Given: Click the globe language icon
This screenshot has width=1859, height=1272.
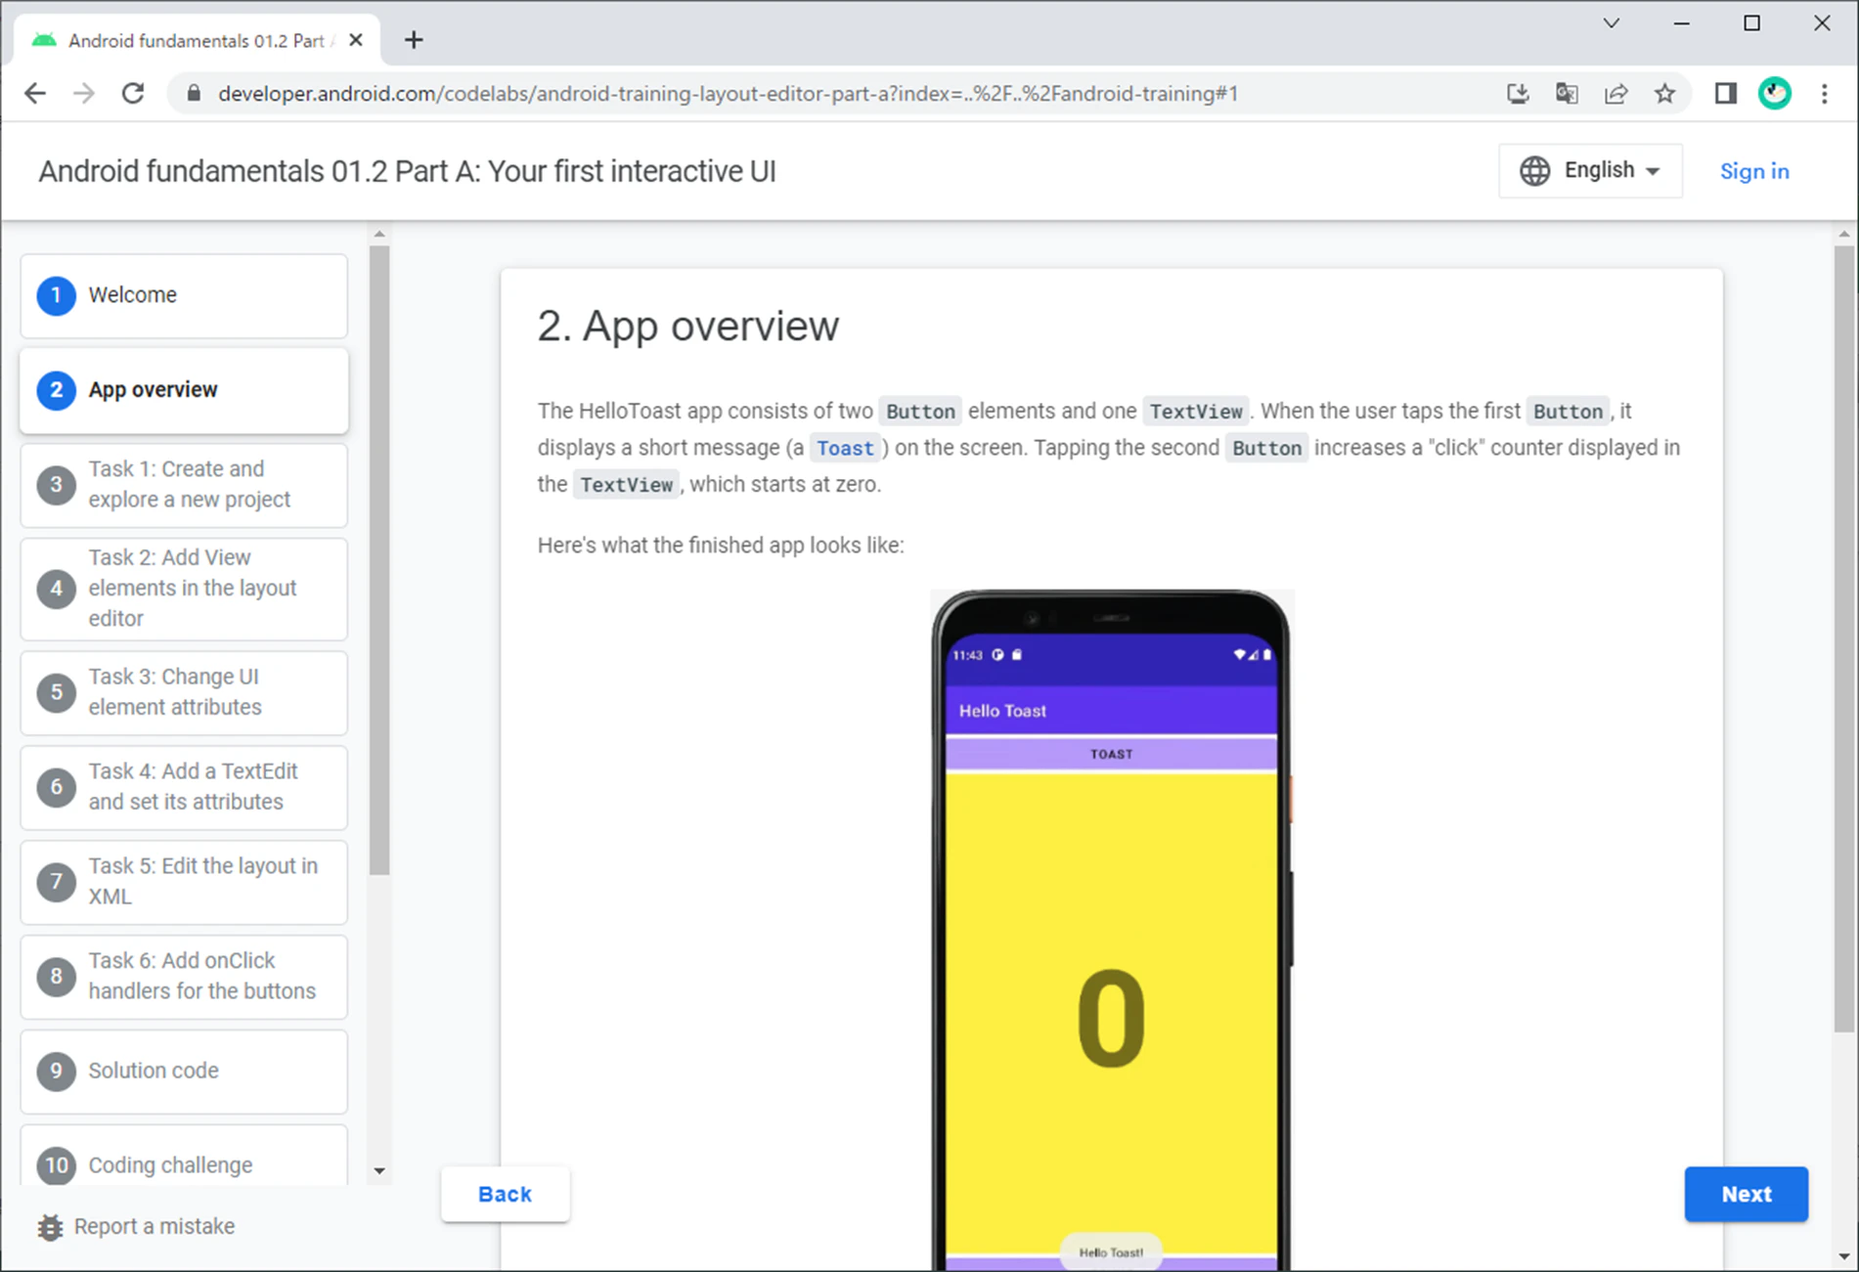Looking at the screenshot, I should [x=1534, y=171].
